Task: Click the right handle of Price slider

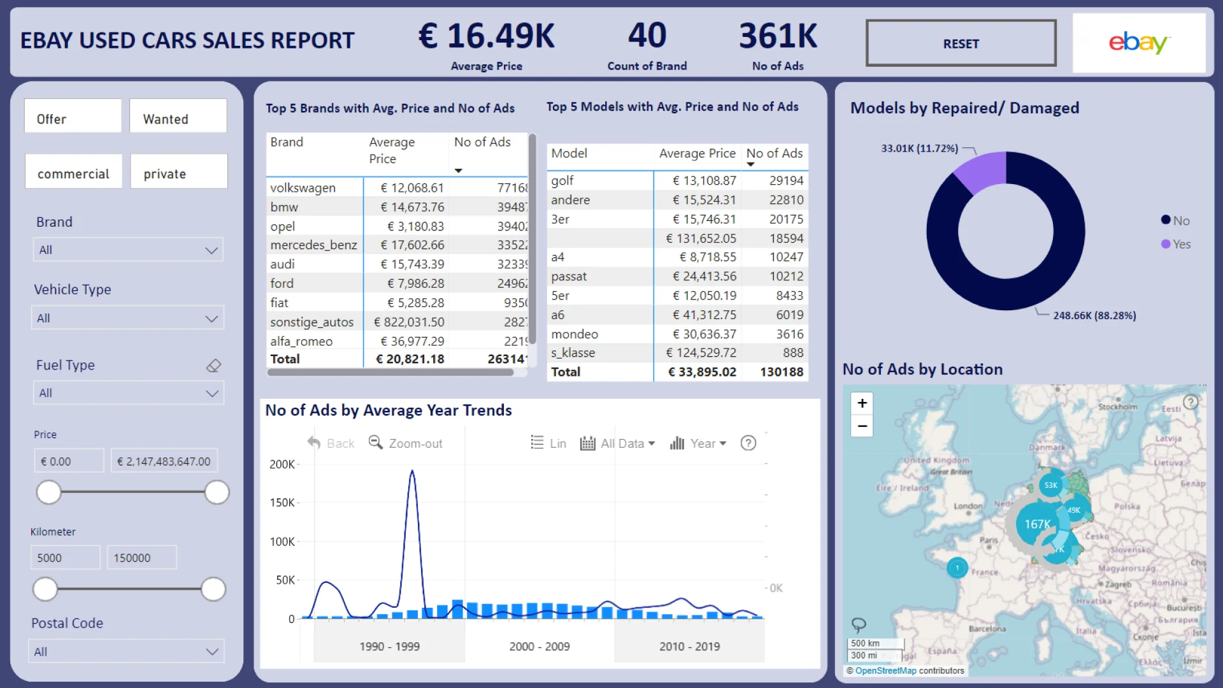Action: [217, 492]
